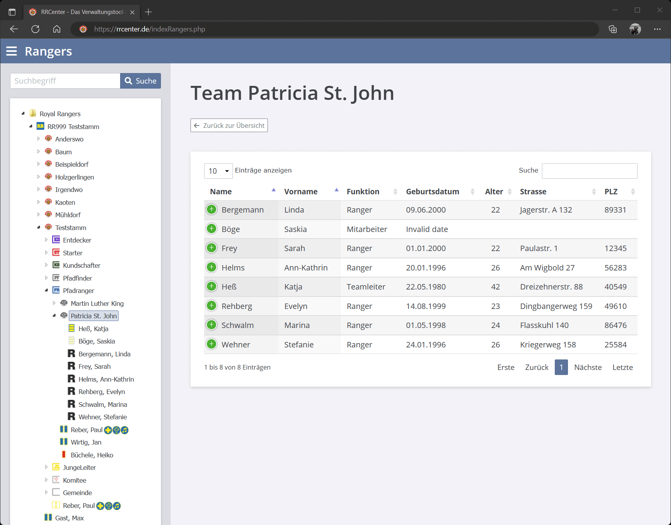Click the Entdecker group icon in tree
Screen dimensions: 671x525
pyautogui.click(x=56, y=240)
